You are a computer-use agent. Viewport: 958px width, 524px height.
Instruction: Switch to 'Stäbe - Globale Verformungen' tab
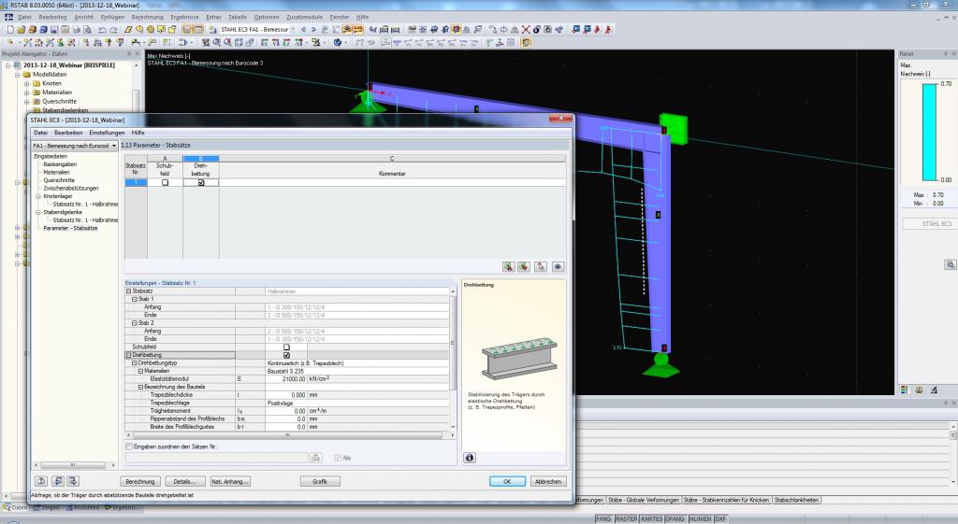click(644, 501)
